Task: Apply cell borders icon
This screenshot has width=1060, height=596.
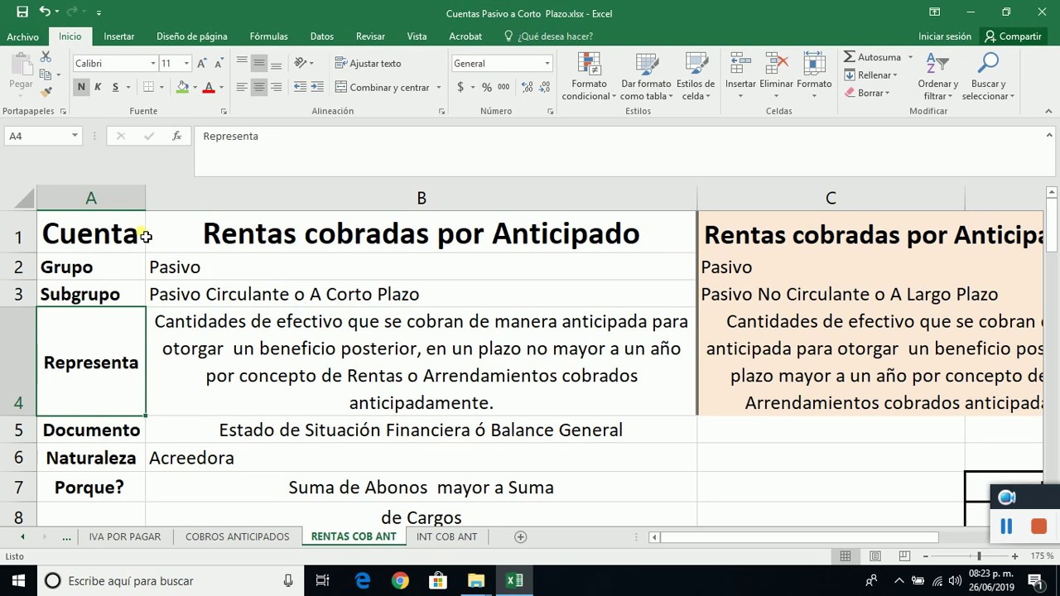Action: [x=148, y=87]
